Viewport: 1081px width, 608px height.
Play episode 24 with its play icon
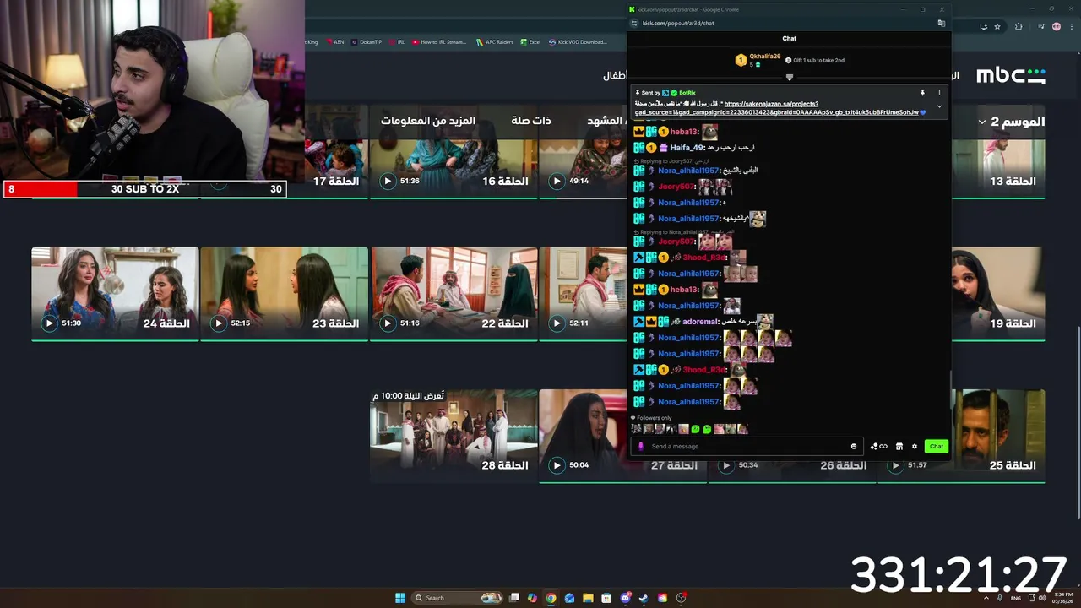click(x=49, y=323)
